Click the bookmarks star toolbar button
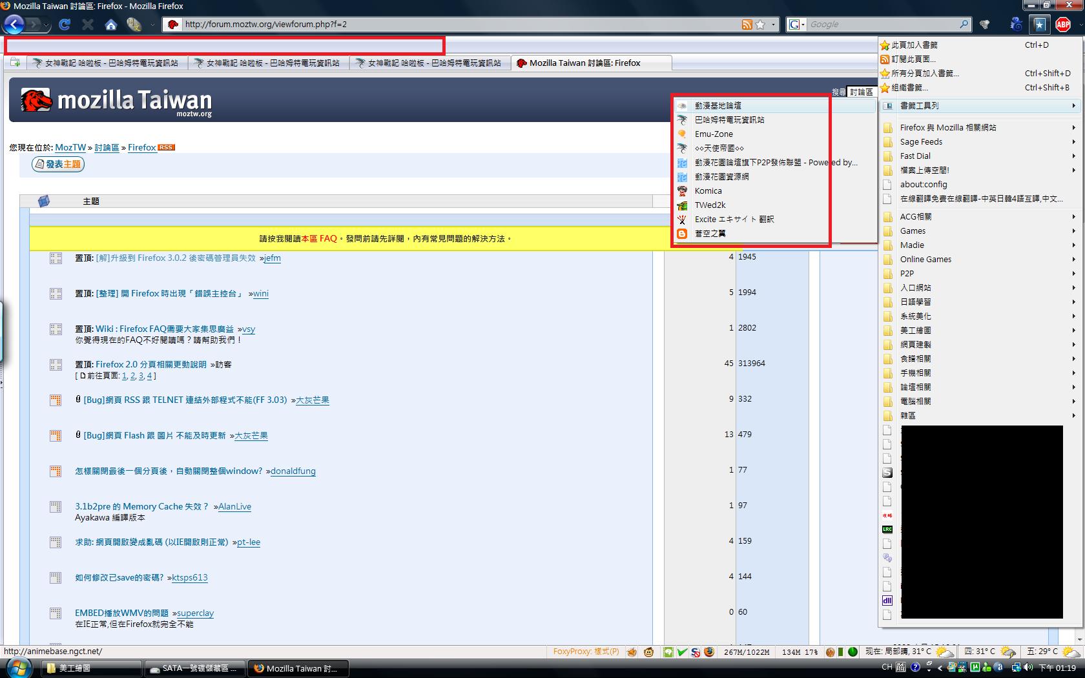This screenshot has height=678, width=1085. [1039, 25]
